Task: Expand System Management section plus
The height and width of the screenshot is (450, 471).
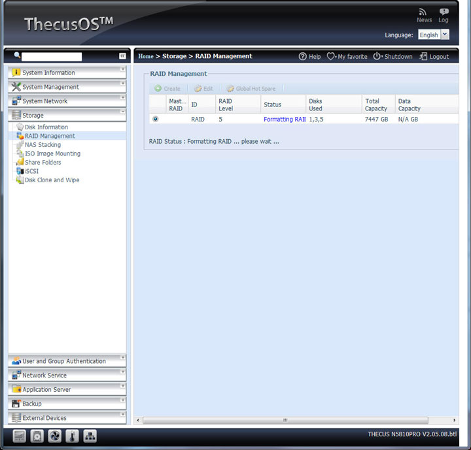Action: pos(122,84)
